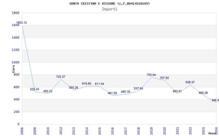The width and height of the screenshot is (219, 136).
Task: Click the 2023 x-axis year label
Action: [x=203, y=131]
